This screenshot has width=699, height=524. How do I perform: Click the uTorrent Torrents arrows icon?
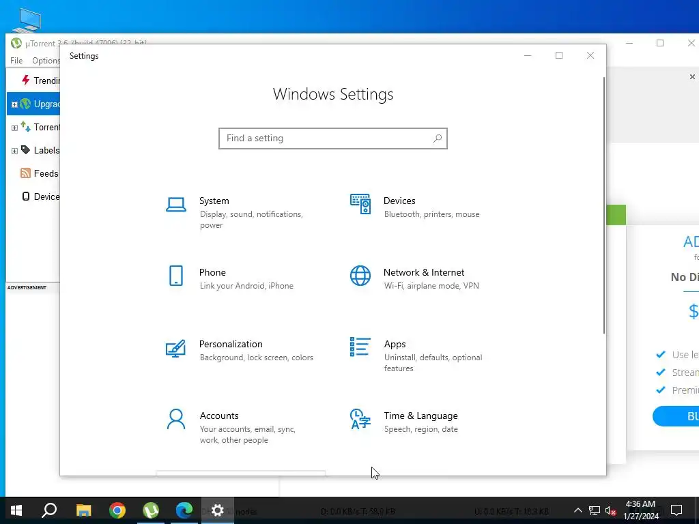25,126
